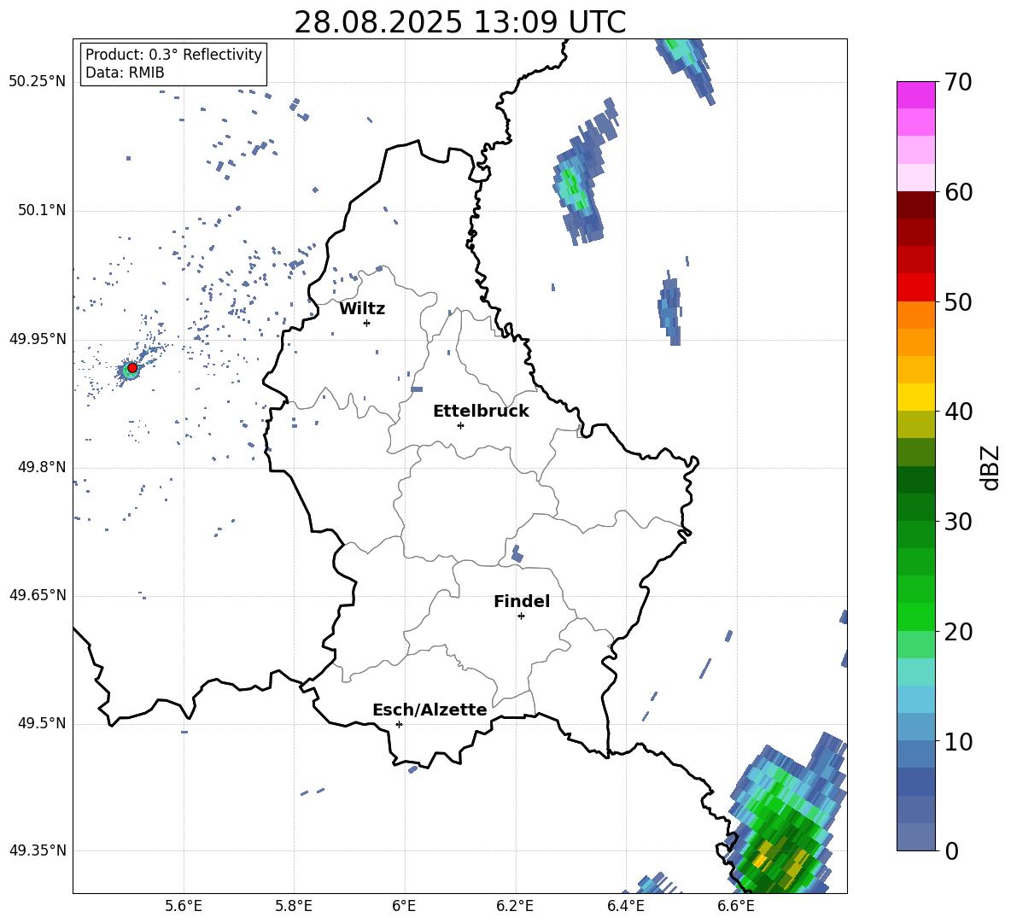This screenshot has height=923, width=1011.
Task: Click the 6.2°E longitude label
Action: [515, 906]
